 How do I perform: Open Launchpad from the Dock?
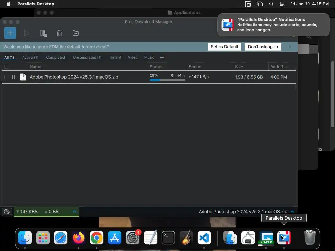click(x=43, y=238)
